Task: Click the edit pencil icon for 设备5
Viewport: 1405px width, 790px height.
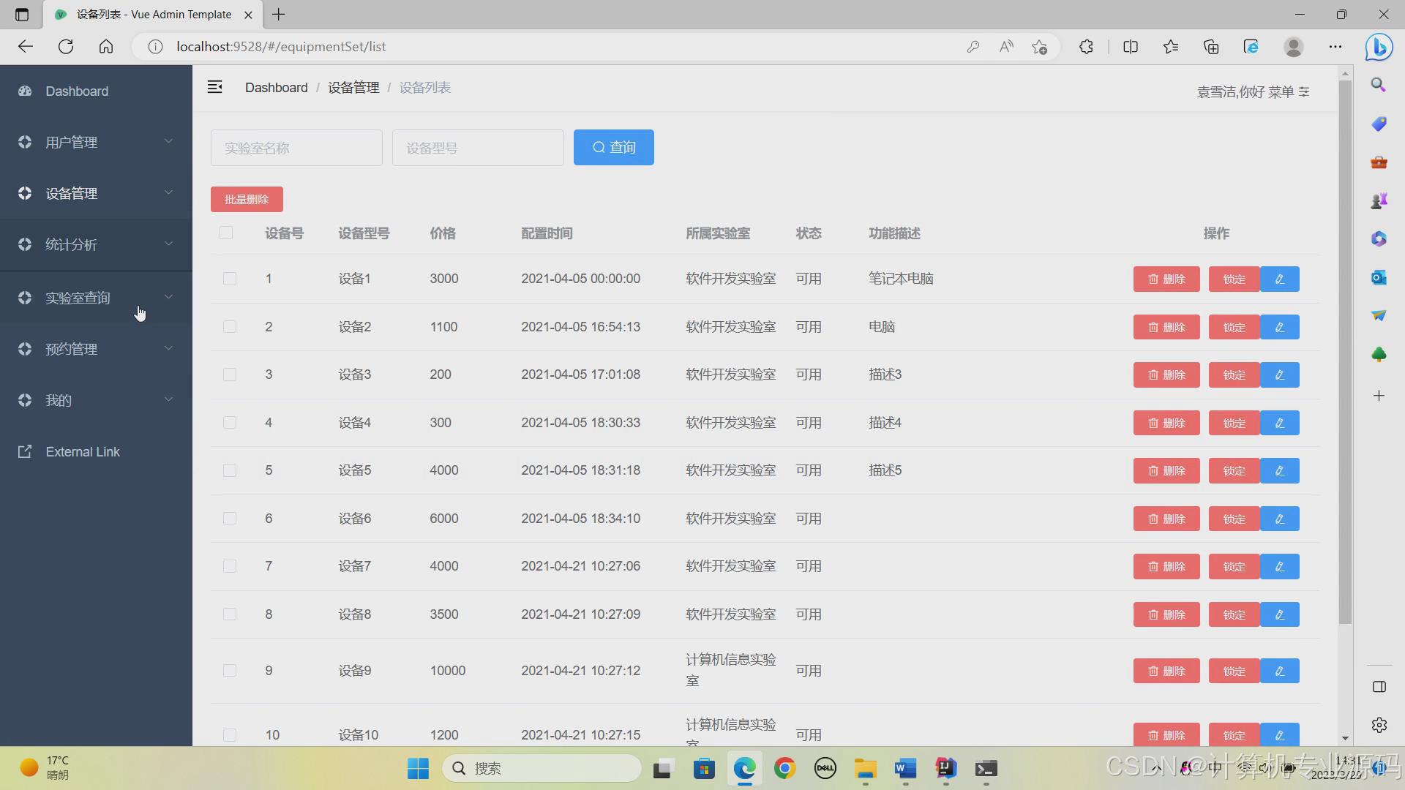Action: 1279,470
